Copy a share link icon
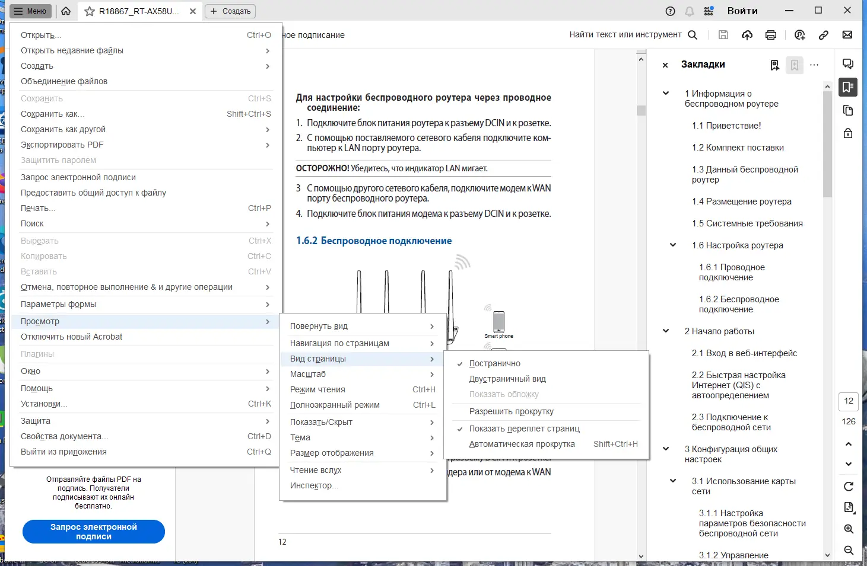Screen dimensions: 867x566 point(824,35)
